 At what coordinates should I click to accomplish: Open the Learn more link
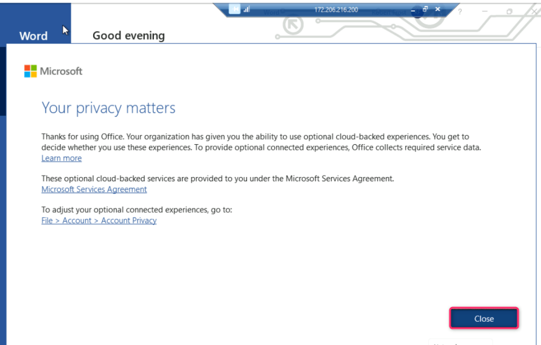[61, 158]
